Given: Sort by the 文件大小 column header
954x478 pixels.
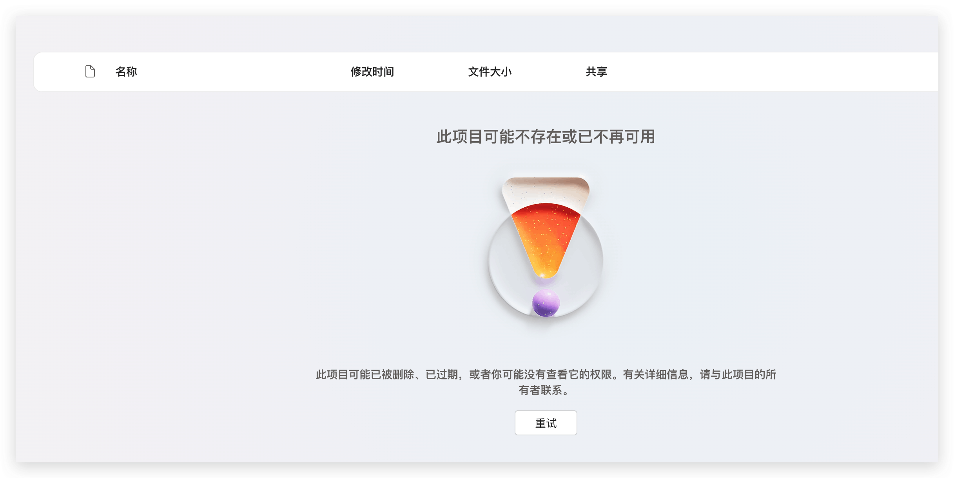Looking at the screenshot, I should pos(490,71).
